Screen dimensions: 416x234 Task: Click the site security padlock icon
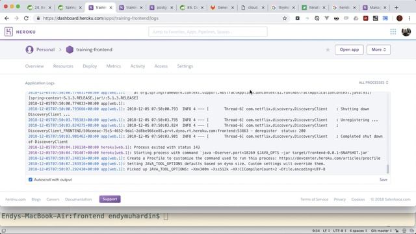(x=38, y=18)
